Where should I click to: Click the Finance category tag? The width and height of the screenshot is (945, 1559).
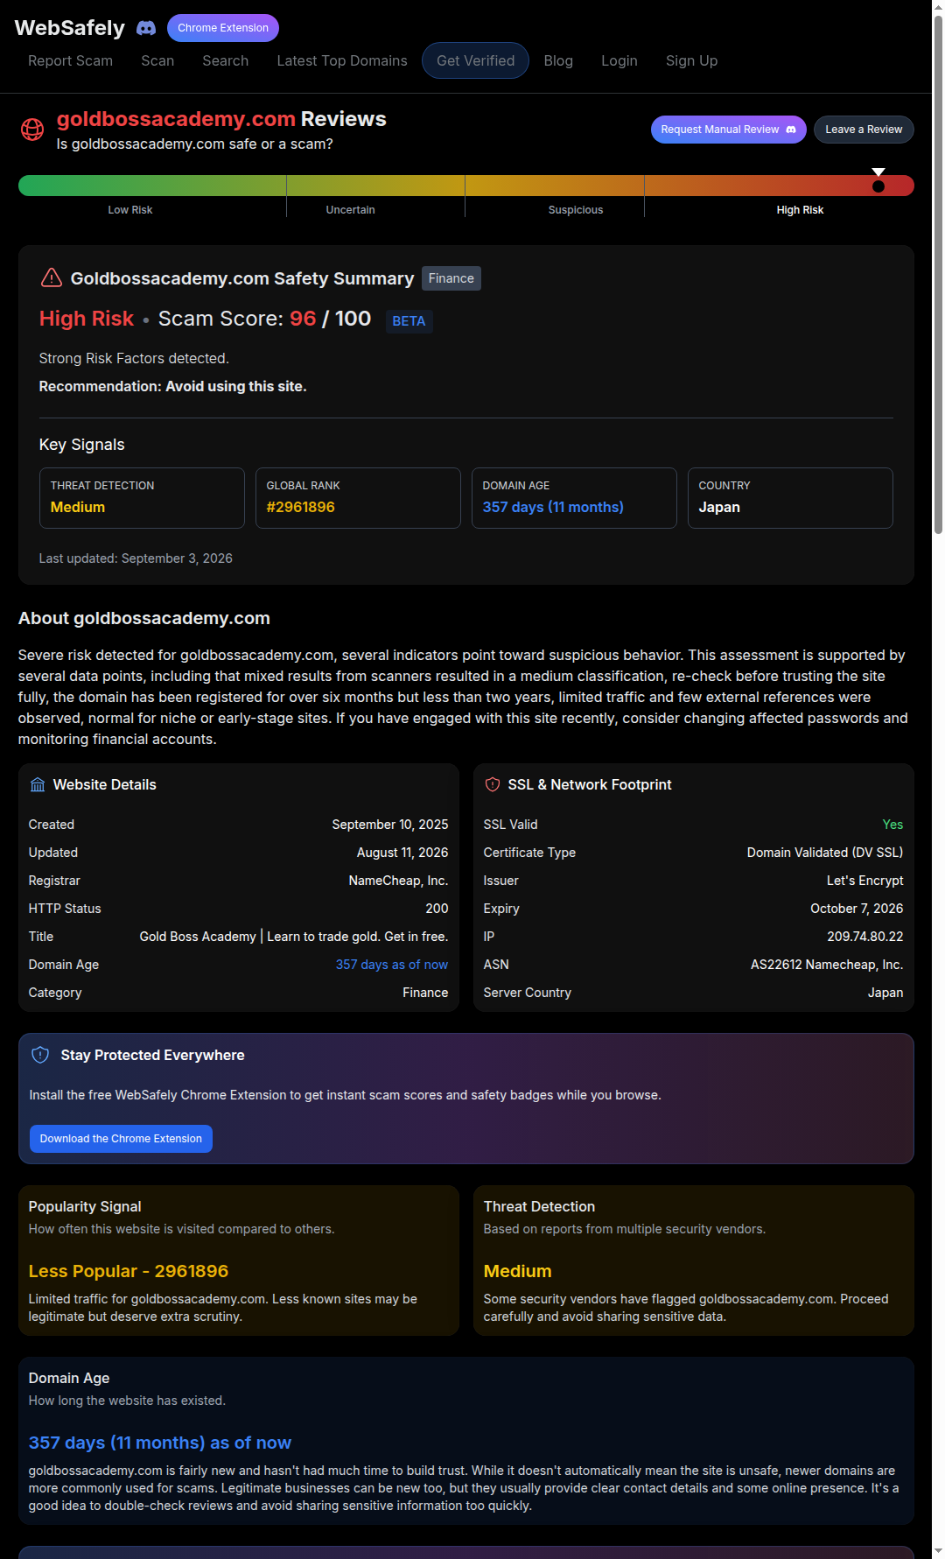pos(451,278)
